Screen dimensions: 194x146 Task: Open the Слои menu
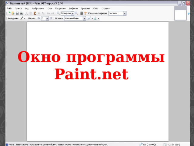50,9
